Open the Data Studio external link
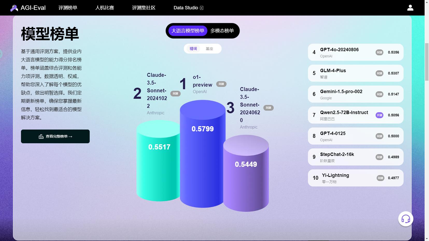This screenshot has width=429, height=241. [188, 8]
